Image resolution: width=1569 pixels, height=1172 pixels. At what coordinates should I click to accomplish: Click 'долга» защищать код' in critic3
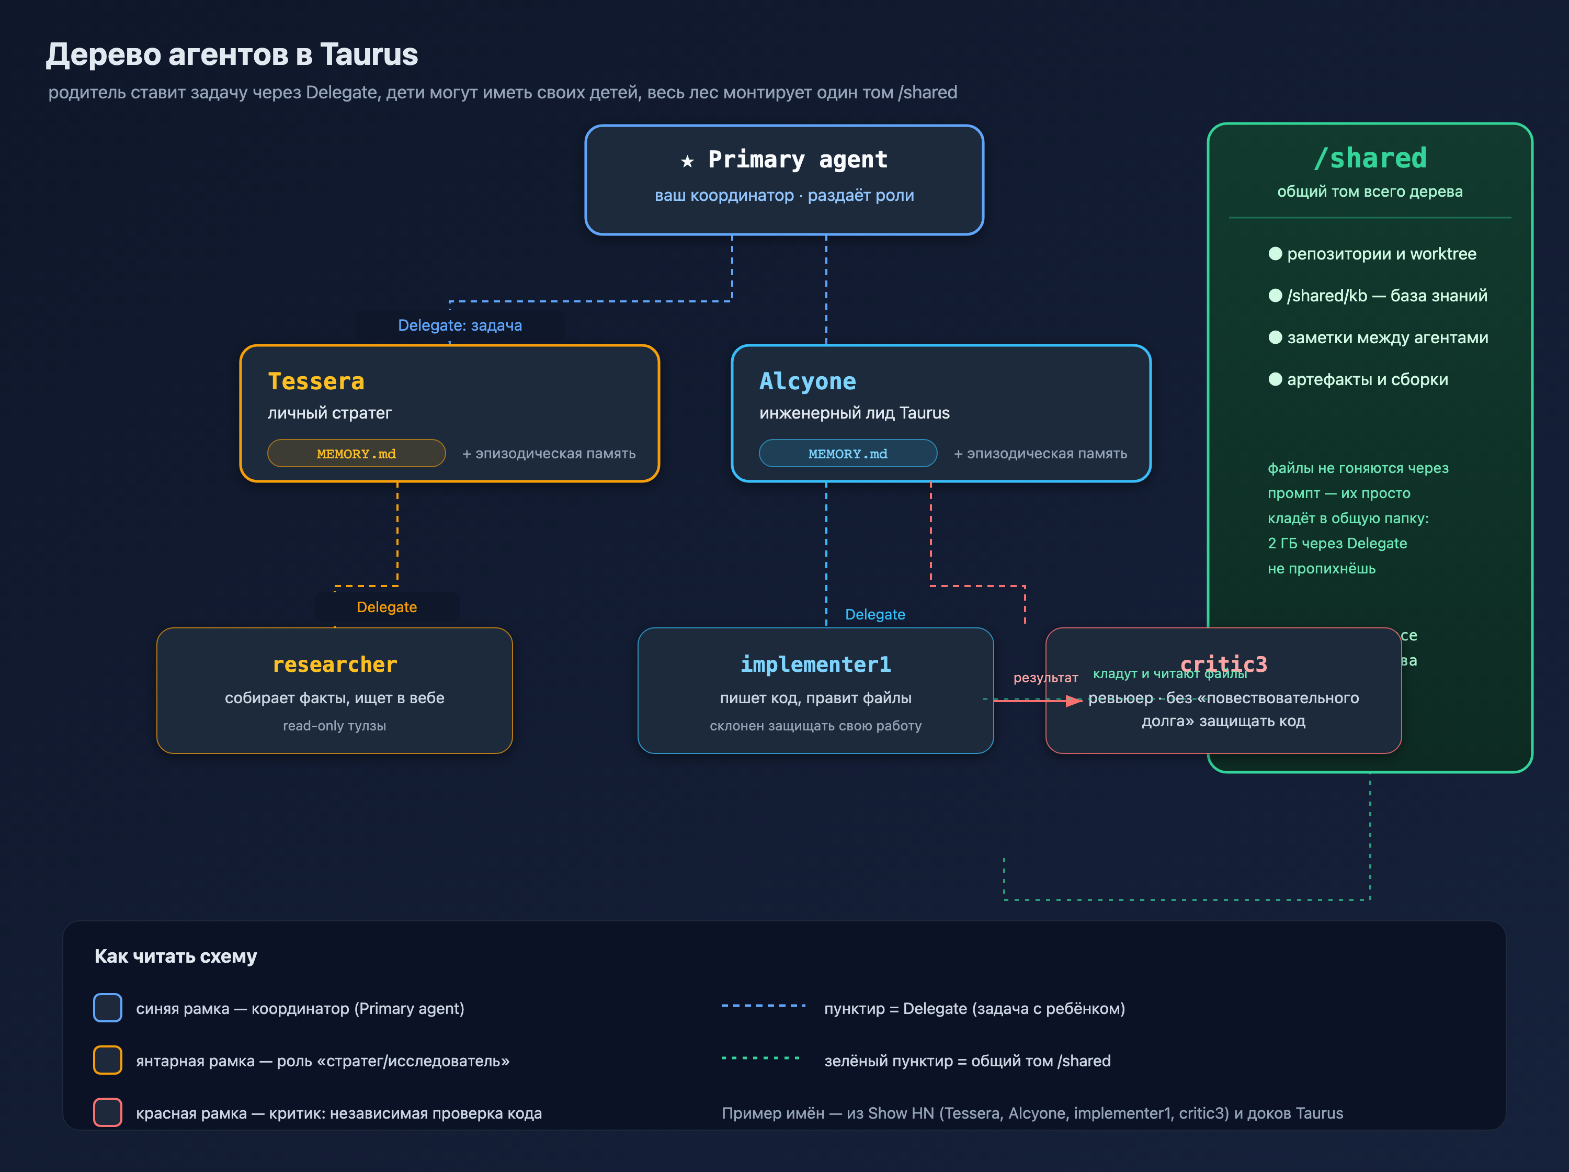click(x=1224, y=721)
